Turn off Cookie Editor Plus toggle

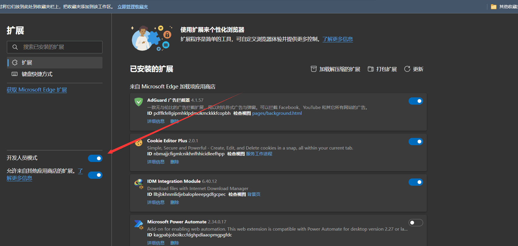click(x=415, y=142)
